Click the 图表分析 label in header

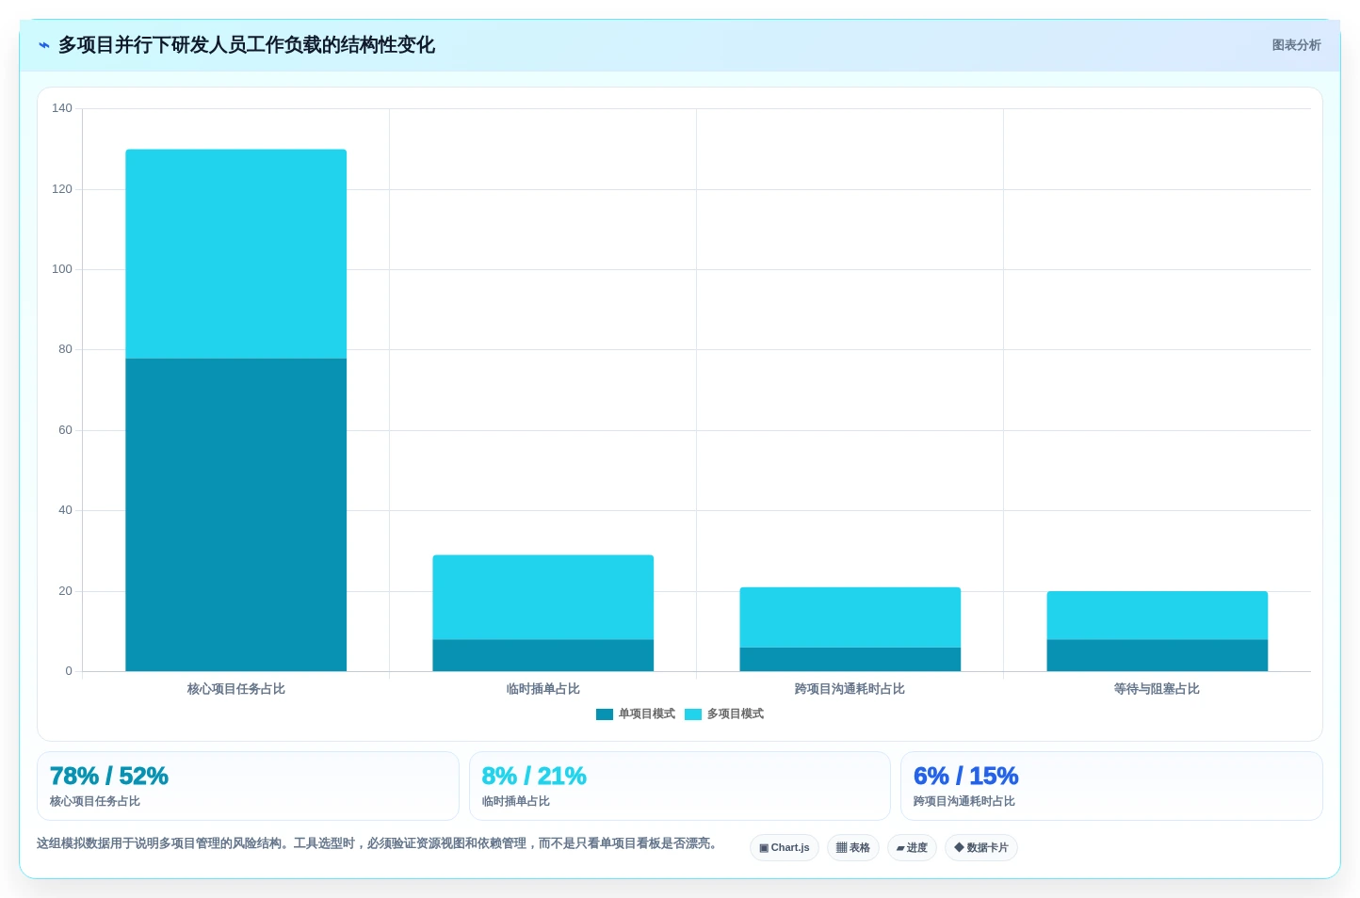click(1296, 45)
